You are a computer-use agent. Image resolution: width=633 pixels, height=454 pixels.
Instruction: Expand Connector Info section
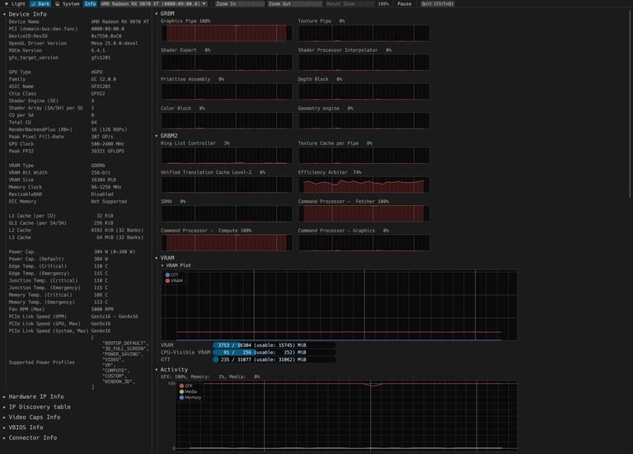[30, 438]
